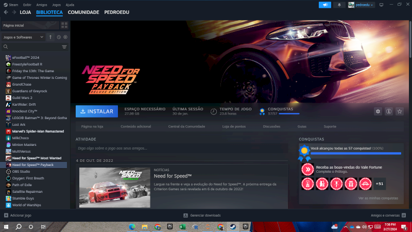This screenshot has width=412, height=232.
Task: Toggle sort order arrow button
Action: (50, 37)
